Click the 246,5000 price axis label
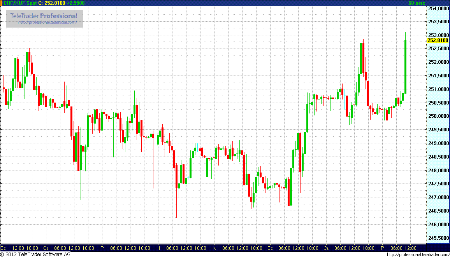 (x=438, y=211)
